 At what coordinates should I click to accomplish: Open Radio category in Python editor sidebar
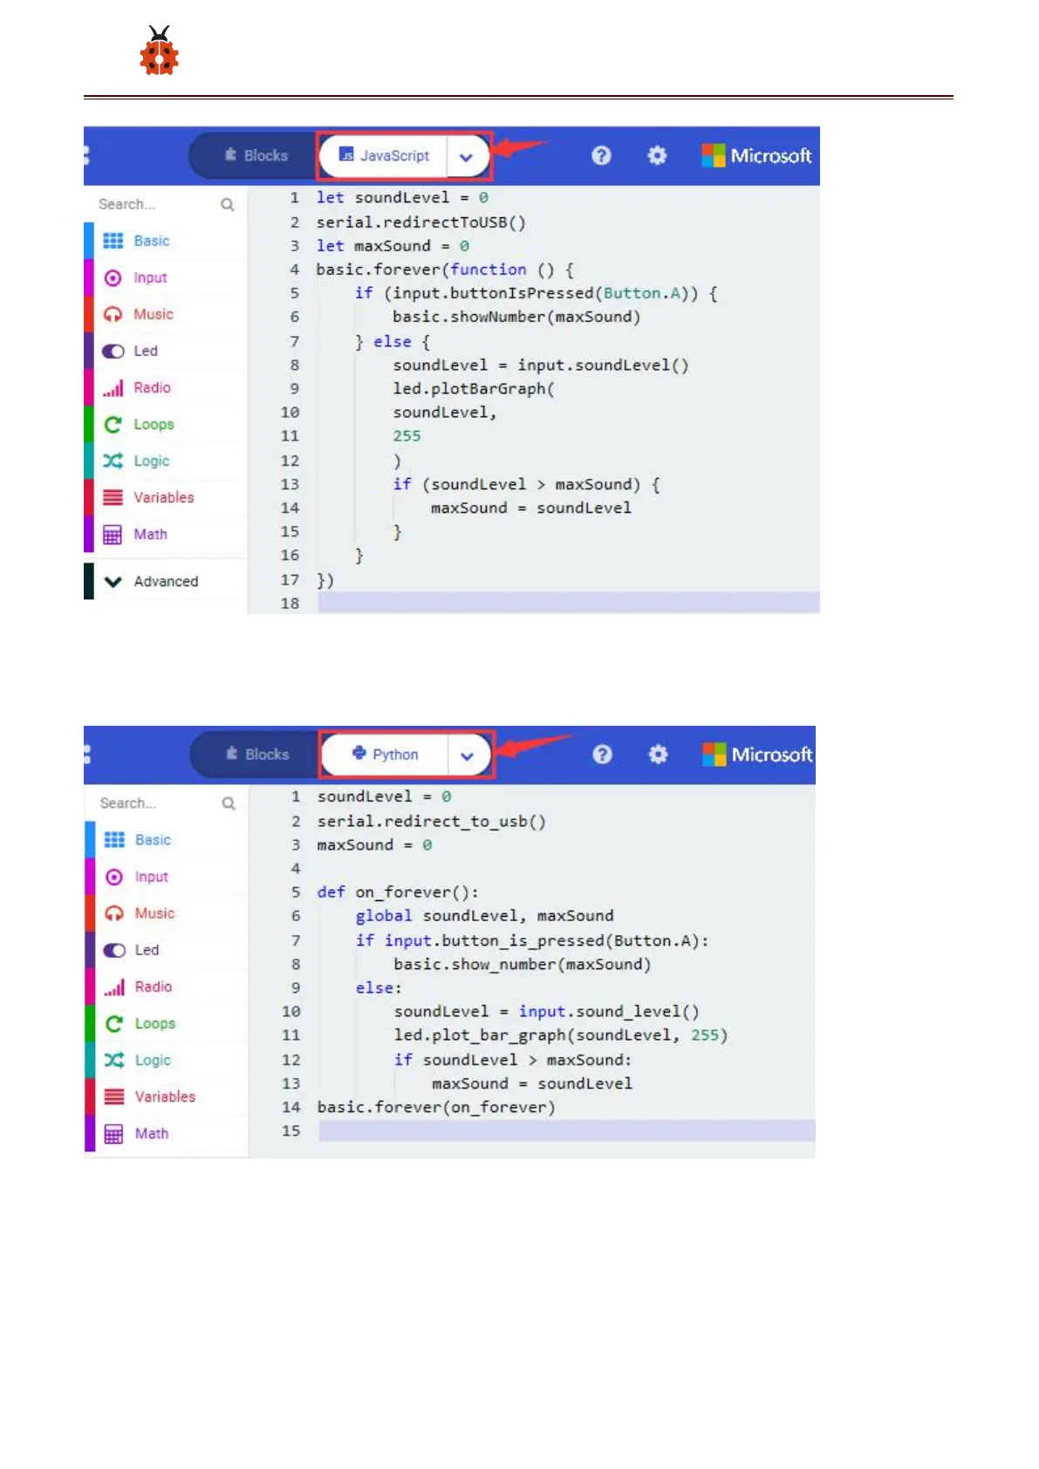(167, 987)
